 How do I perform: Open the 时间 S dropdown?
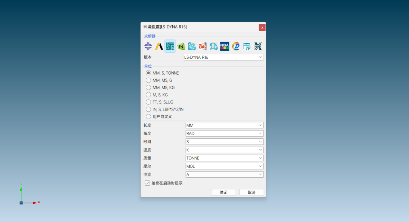(x=224, y=142)
